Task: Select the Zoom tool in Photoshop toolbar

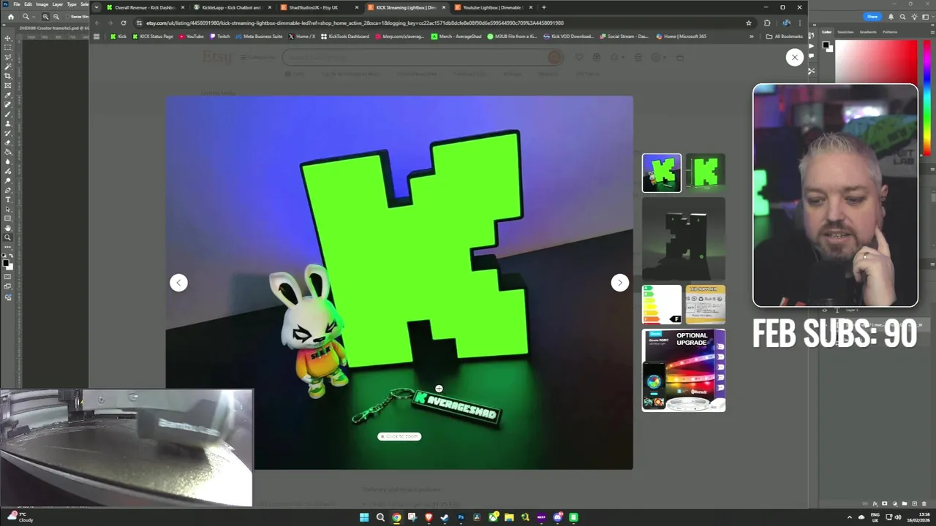Action: pyautogui.click(x=8, y=237)
